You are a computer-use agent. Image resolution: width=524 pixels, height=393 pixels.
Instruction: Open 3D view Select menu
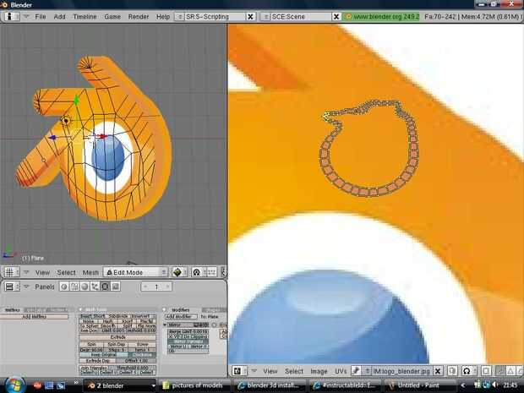66,273
